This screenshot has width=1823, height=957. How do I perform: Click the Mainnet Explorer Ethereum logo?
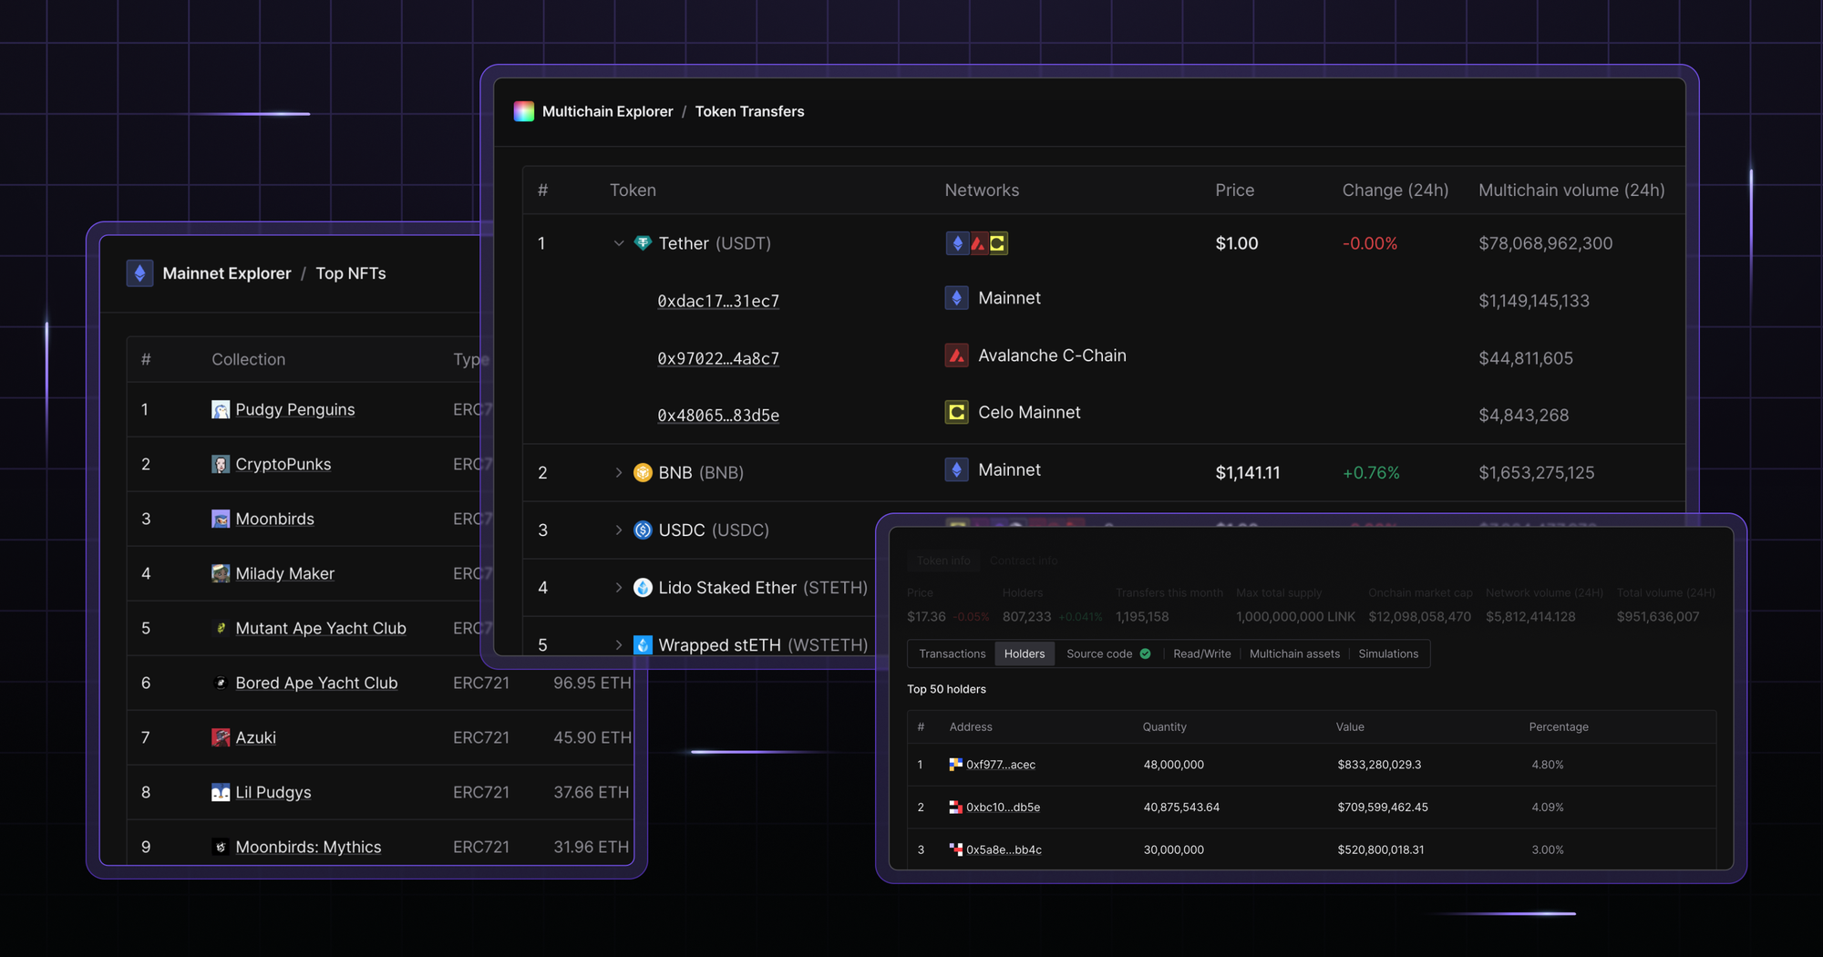pyautogui.click(x=140, y=273)
